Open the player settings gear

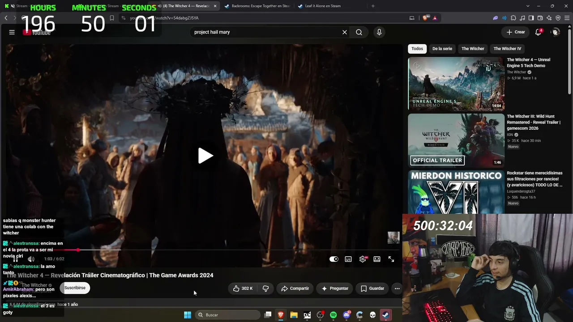click(363, 259)
